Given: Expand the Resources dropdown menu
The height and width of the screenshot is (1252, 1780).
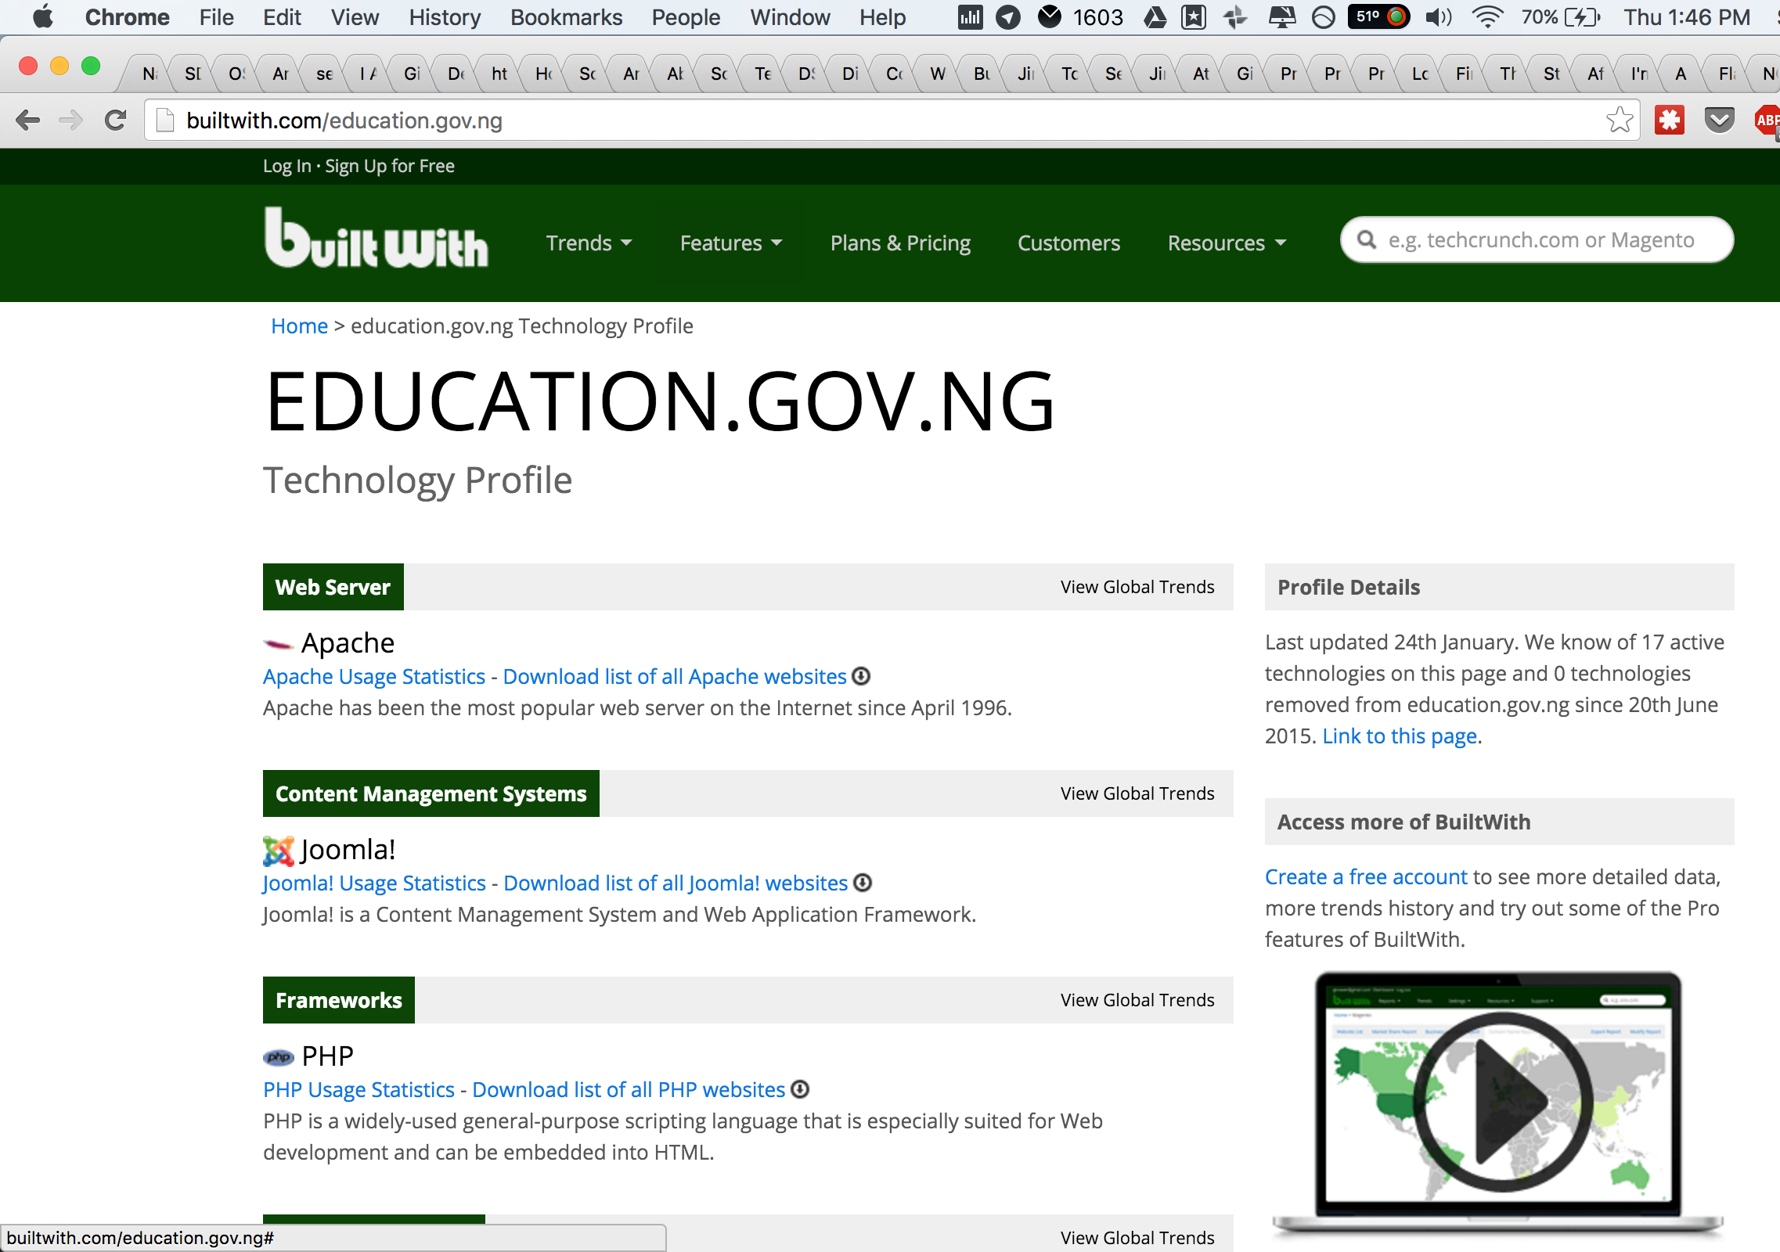Looking at the screenshot, I should click(1227, 243).
